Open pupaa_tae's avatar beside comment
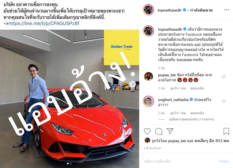The image size is (233, 168). click(x=148, y=77)
